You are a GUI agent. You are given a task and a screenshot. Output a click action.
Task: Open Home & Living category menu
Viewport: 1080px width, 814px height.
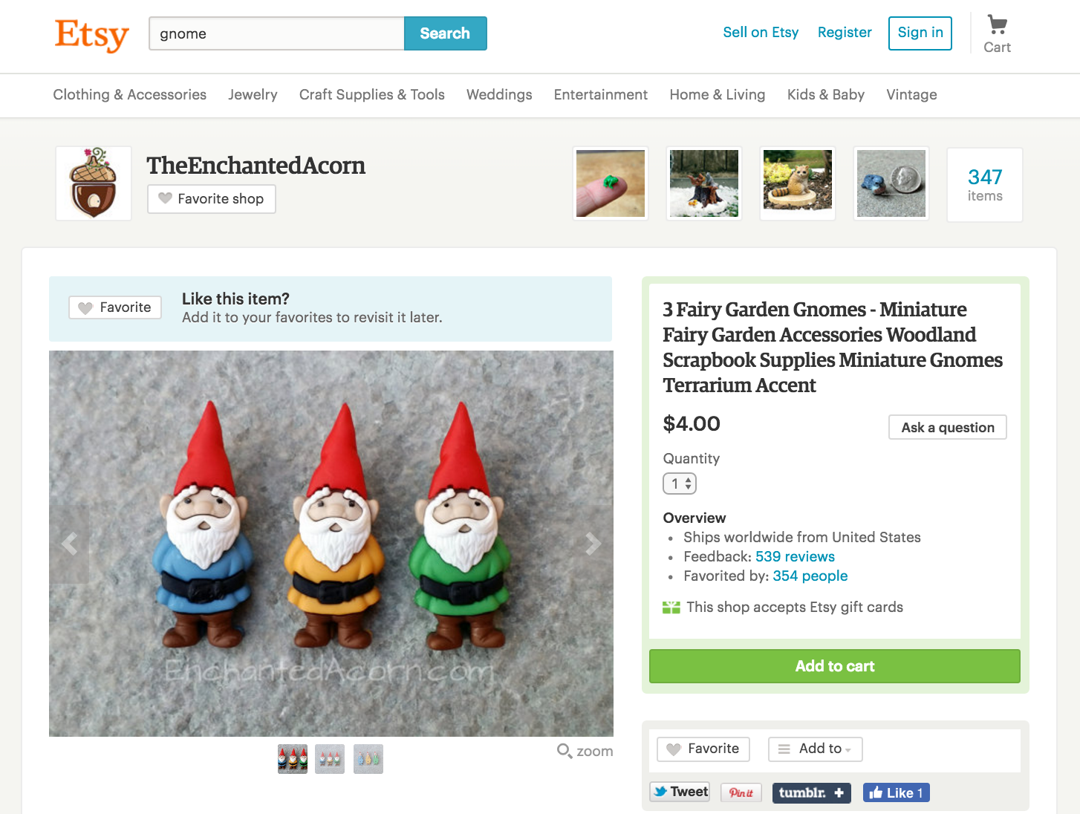tap(718, 94)
